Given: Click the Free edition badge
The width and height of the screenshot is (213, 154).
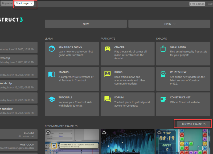Looking at the screenshot, I should coord(197,4).
